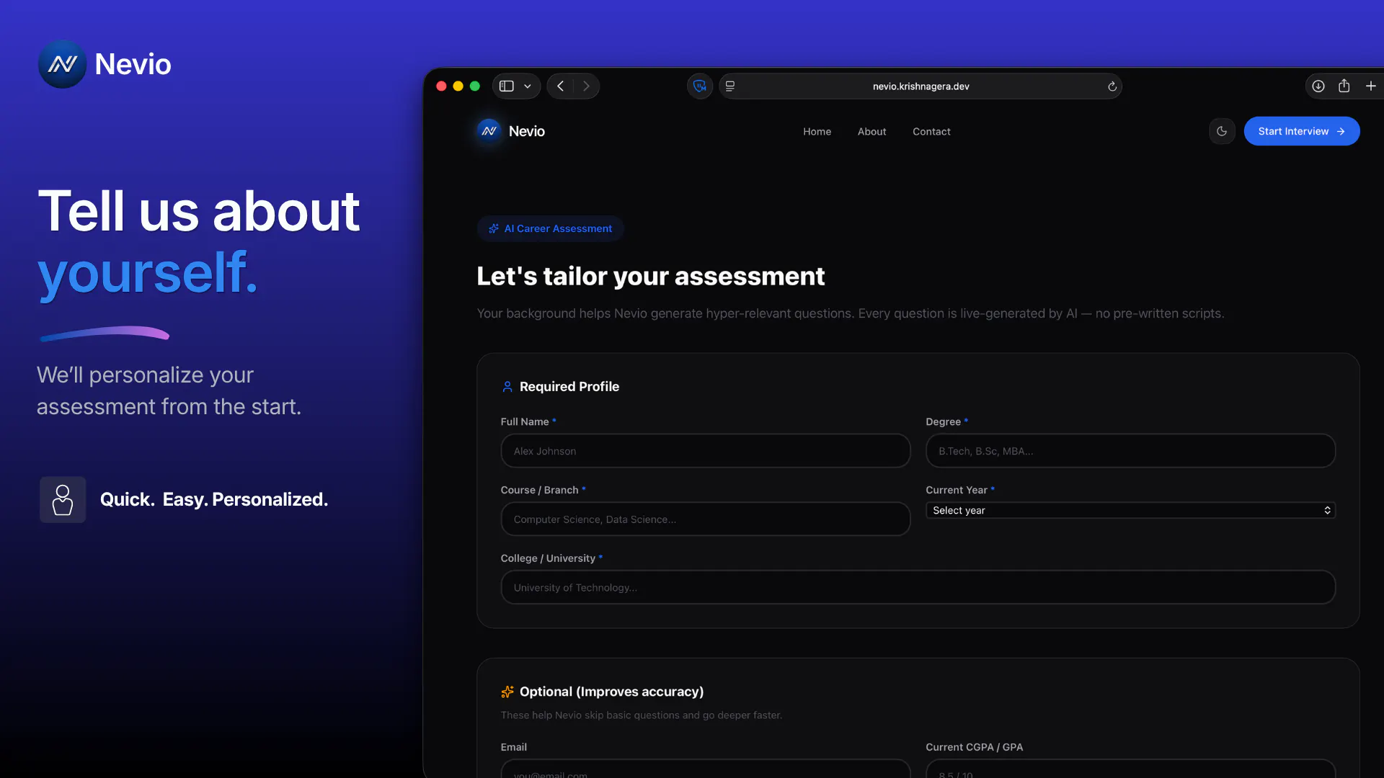Click the Required Profile person icon

tap(507, 387)
